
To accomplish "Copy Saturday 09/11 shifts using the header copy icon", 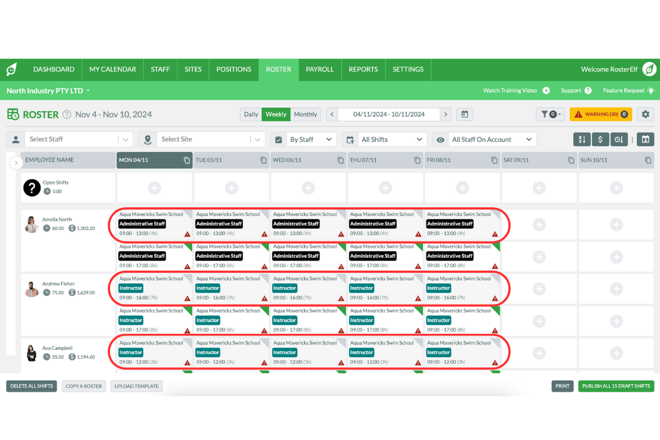I will (x=571, y=160).
